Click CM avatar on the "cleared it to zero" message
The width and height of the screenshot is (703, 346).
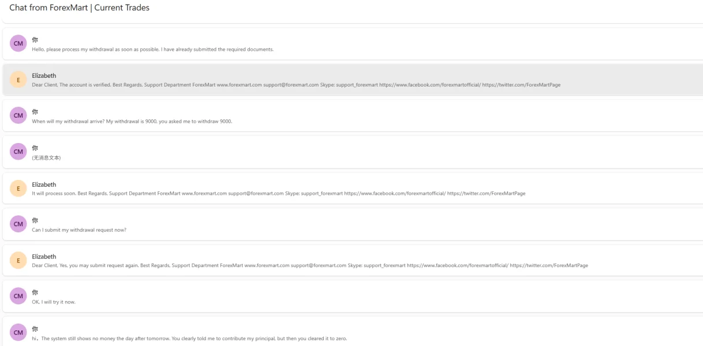coord(18,332)
